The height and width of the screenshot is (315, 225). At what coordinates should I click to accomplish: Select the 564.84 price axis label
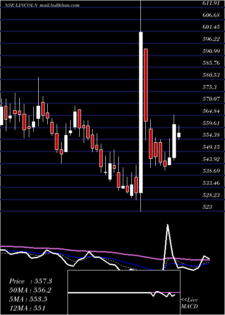point(211,111)
